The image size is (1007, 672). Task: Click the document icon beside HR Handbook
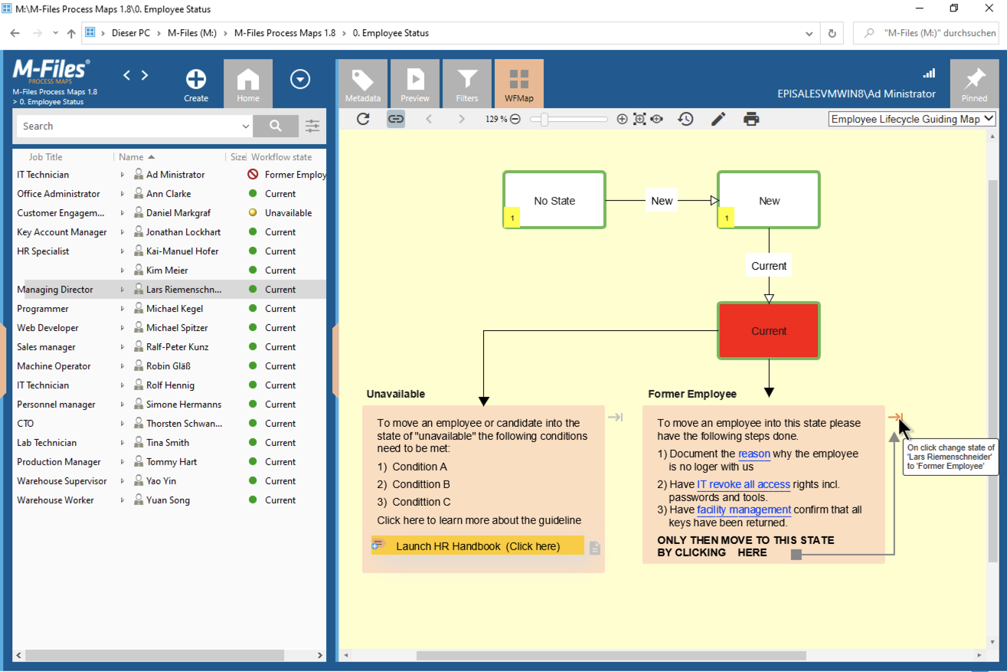[x=595, y=548]
